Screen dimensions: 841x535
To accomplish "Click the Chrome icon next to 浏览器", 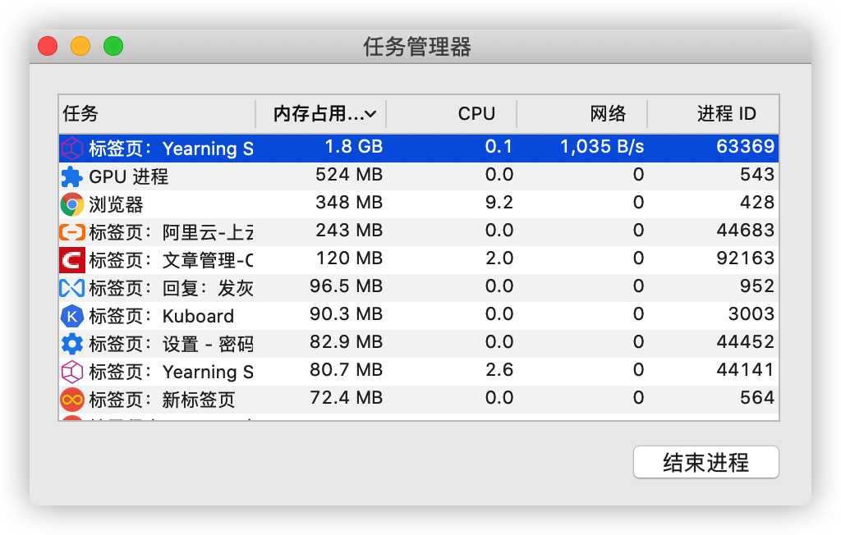I will [72, 204].
